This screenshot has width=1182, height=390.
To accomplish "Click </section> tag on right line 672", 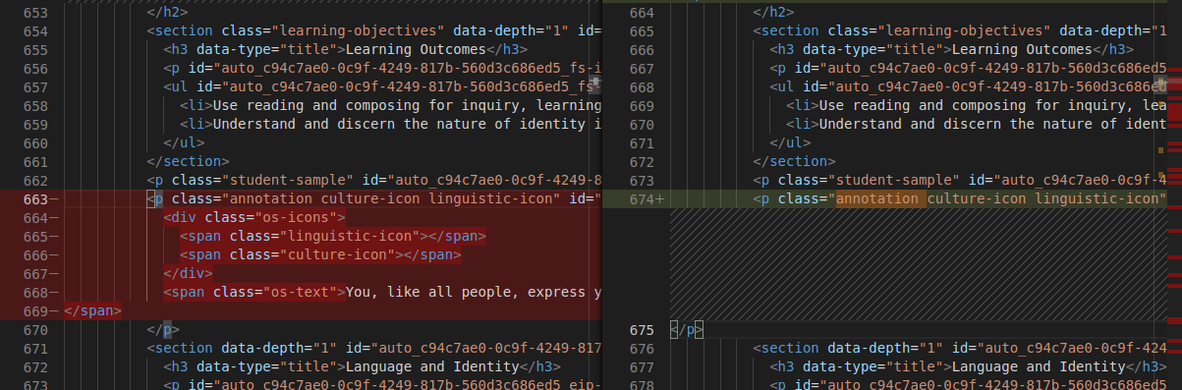I will (x=794, y=162).
